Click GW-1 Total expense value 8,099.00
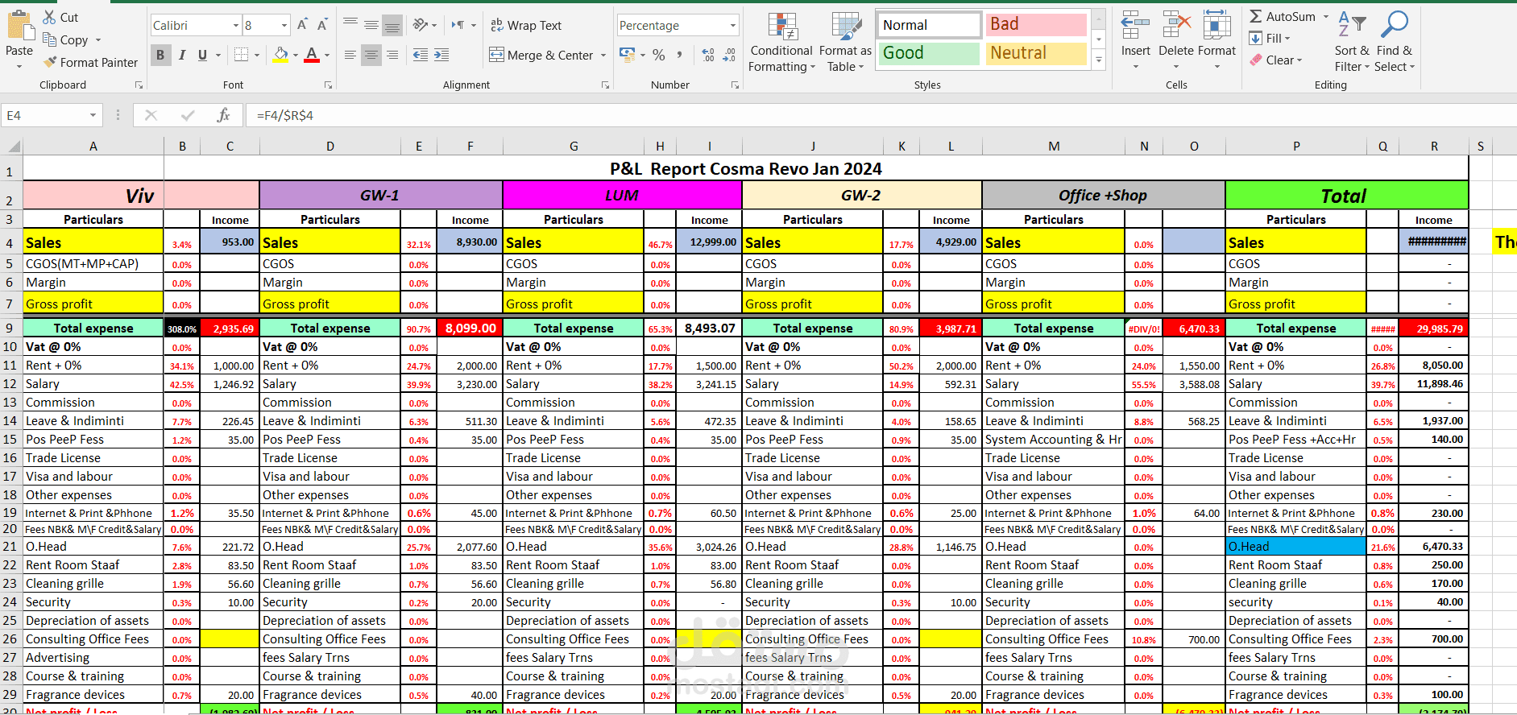The height and width of the screenshot is (715, 1517). [x=470, y=328]
